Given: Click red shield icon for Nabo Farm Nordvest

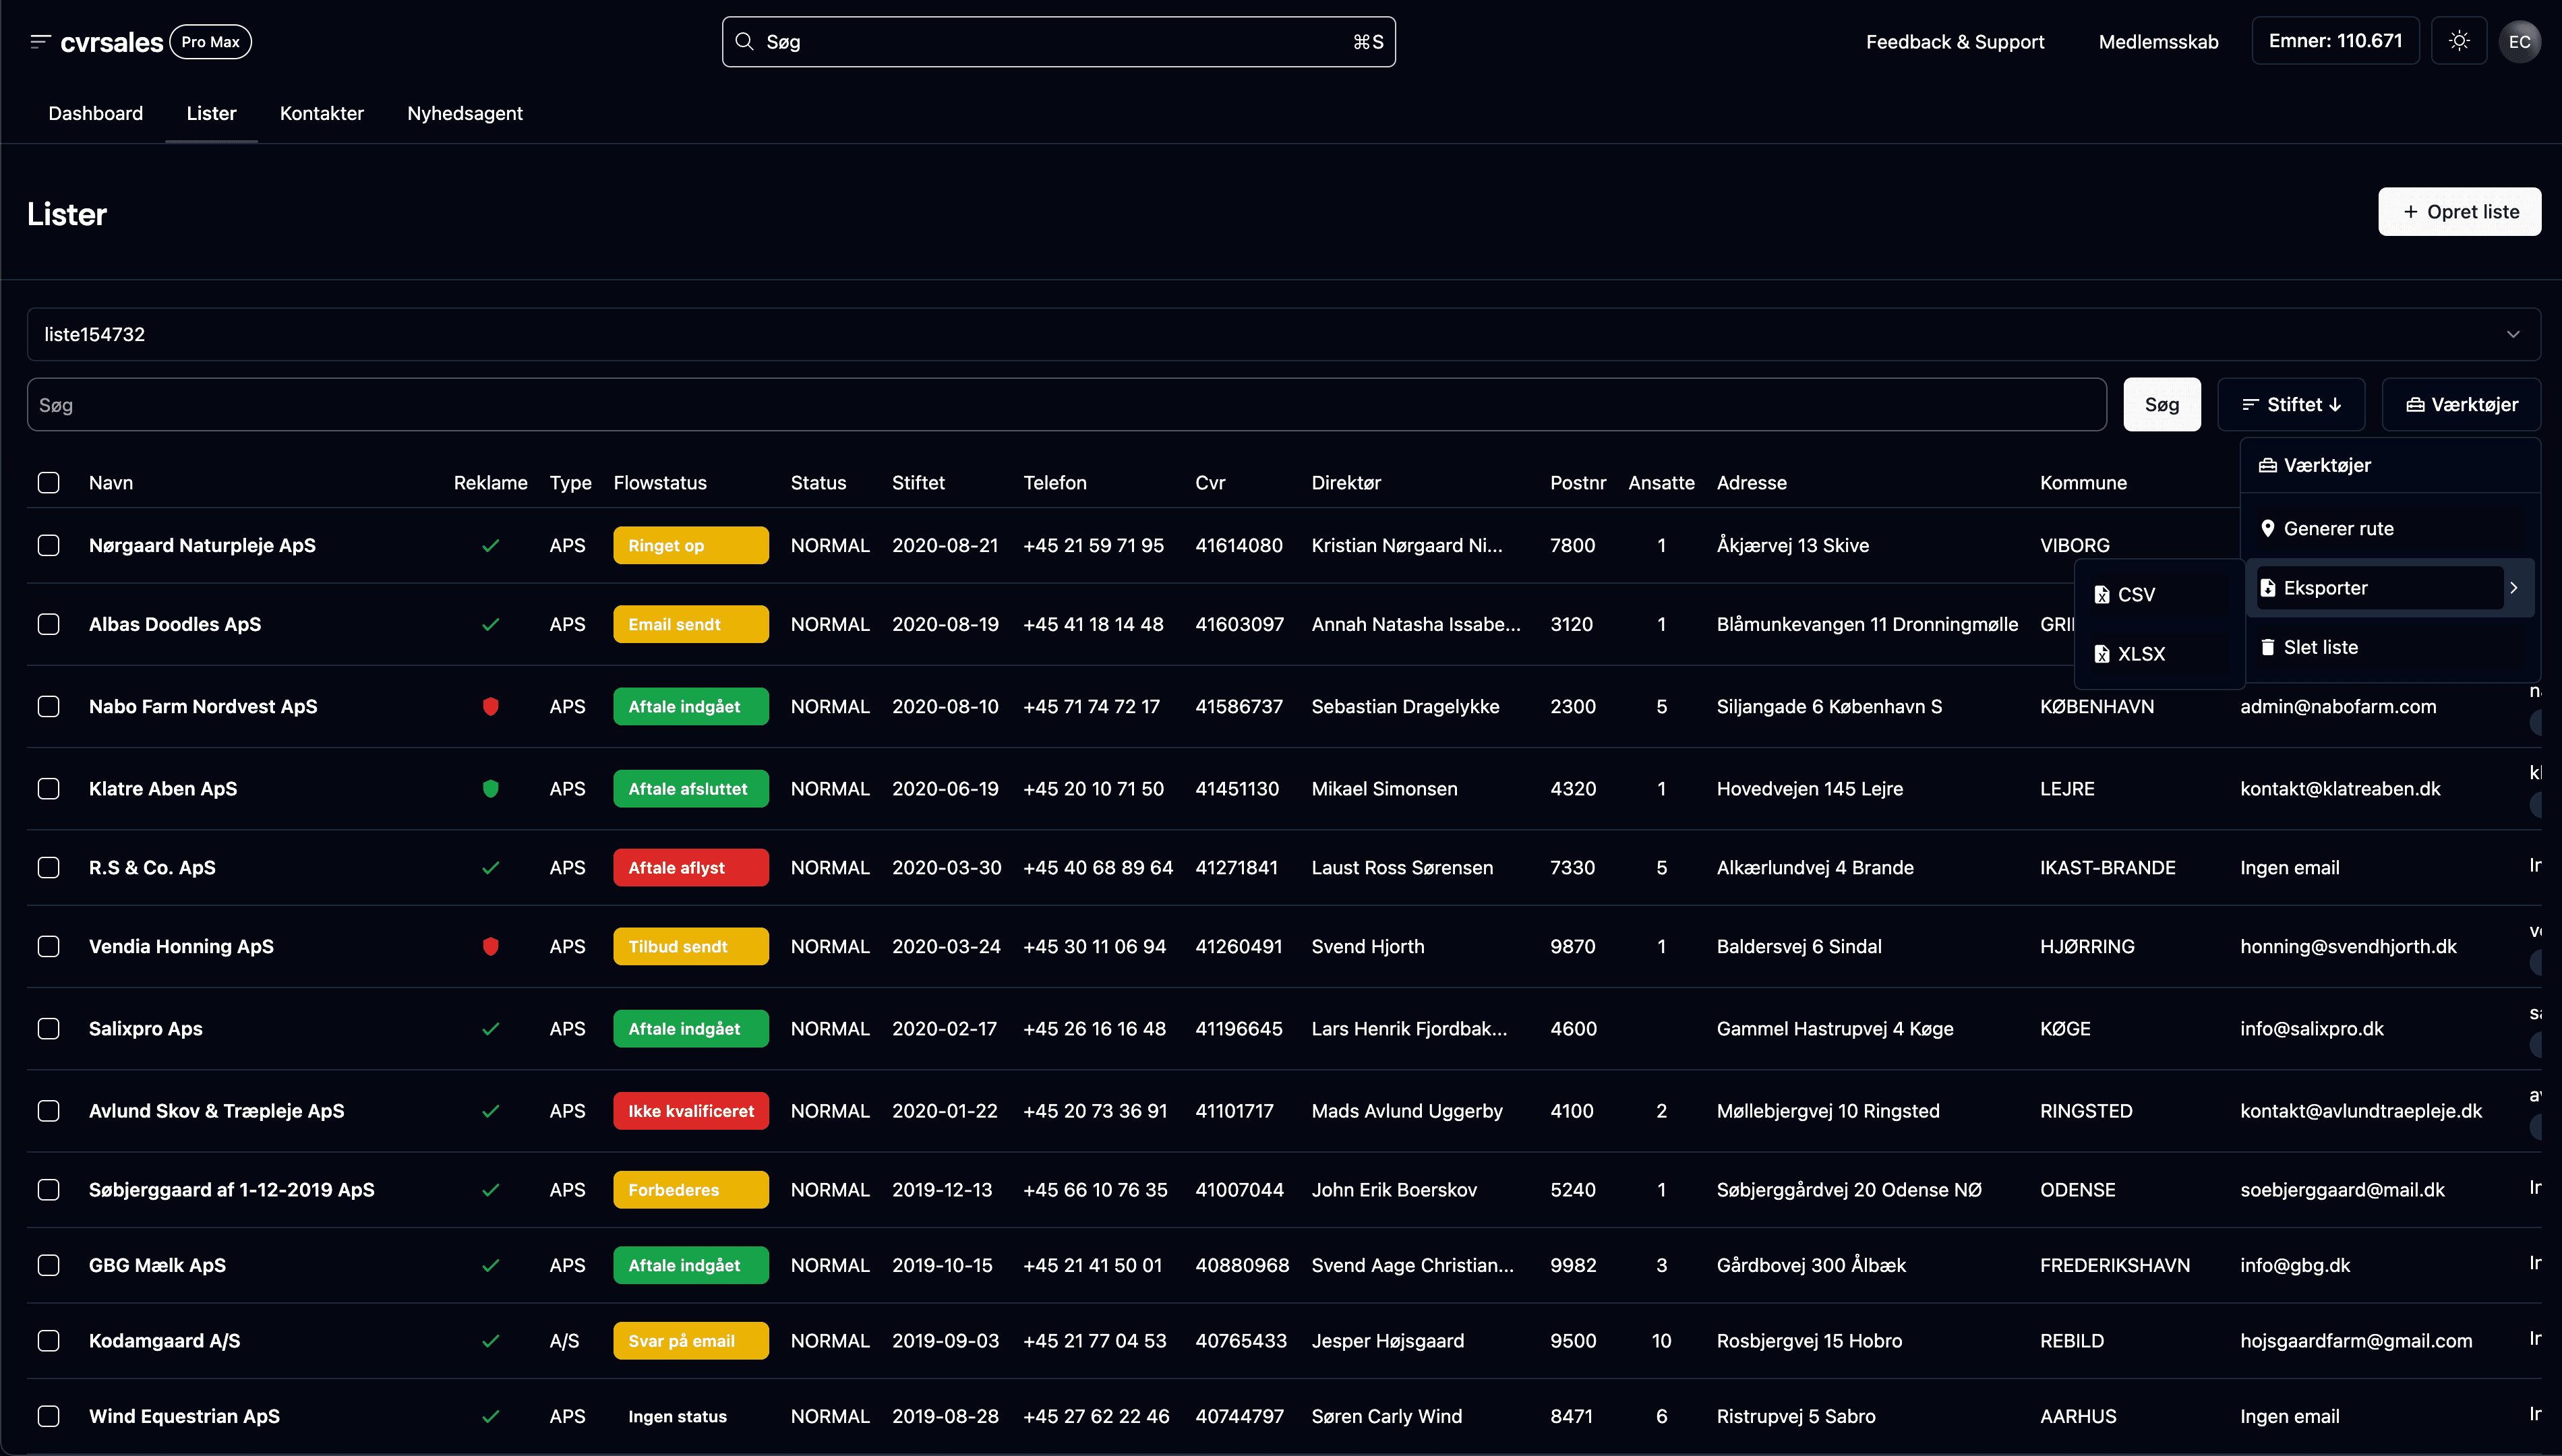Looking at the screenshot, I should click(x=490, y=706).
